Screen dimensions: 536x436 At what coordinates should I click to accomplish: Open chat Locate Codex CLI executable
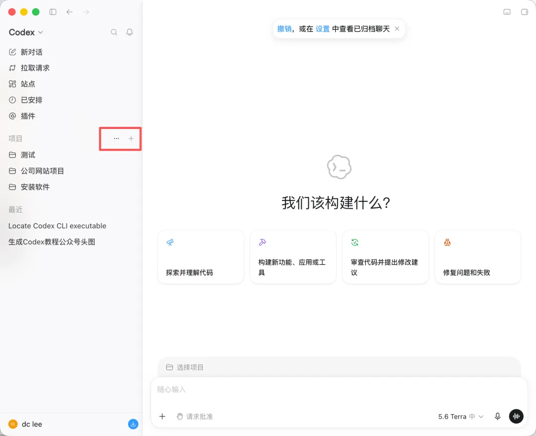pos(57,226)
